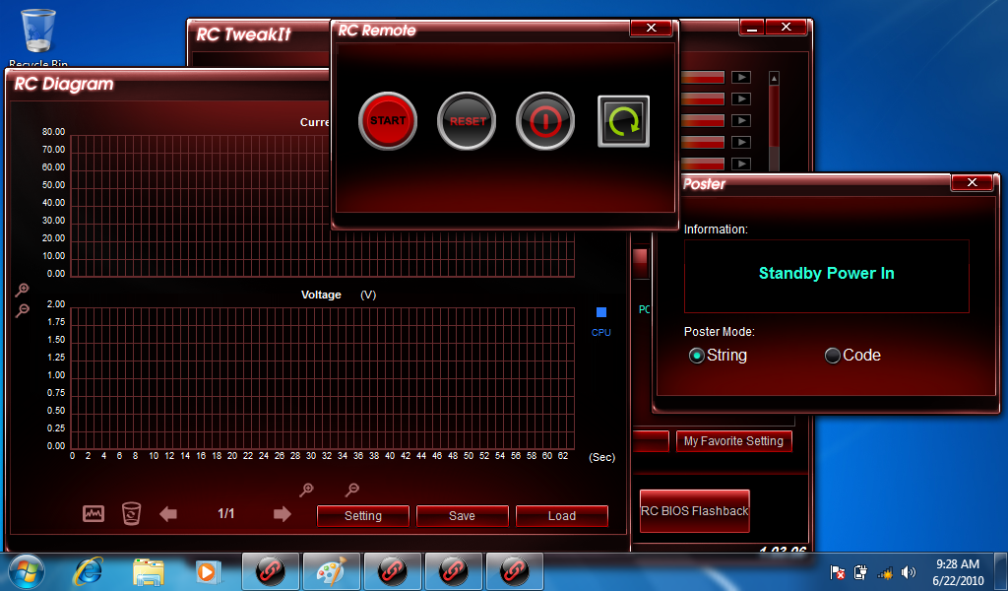Minimize the RC TweakIt window

[752, 28]
